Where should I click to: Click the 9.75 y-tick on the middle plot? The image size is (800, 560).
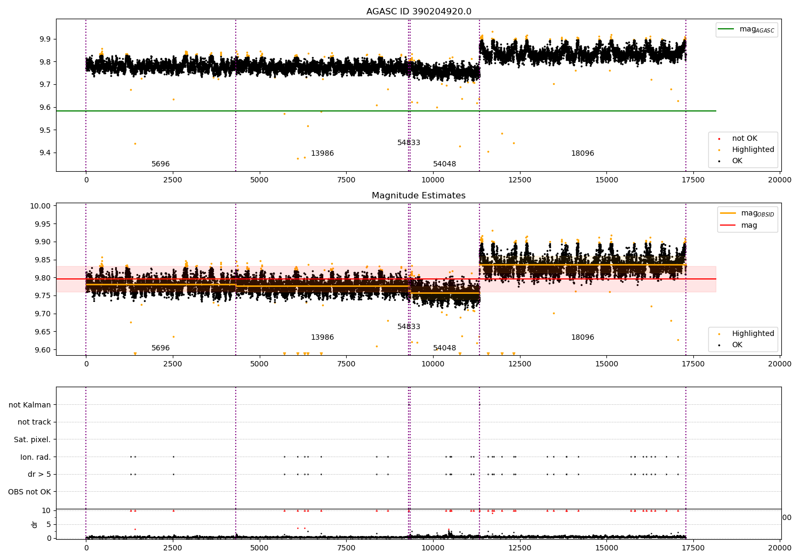point(44,296)
